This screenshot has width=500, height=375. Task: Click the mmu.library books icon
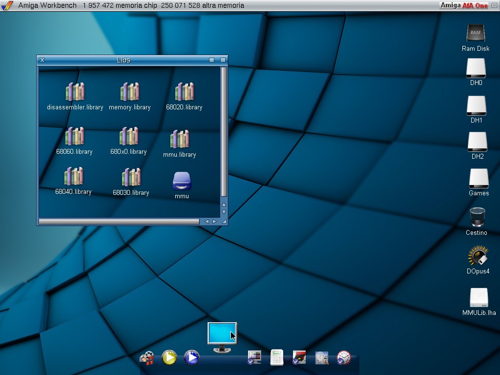180,139
